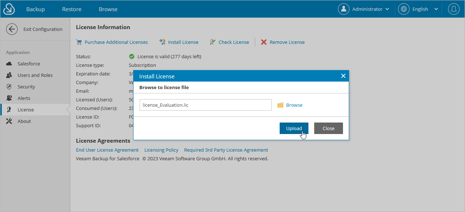
Task: Click the Administrator user avatar icon
Action: [344, 9]
